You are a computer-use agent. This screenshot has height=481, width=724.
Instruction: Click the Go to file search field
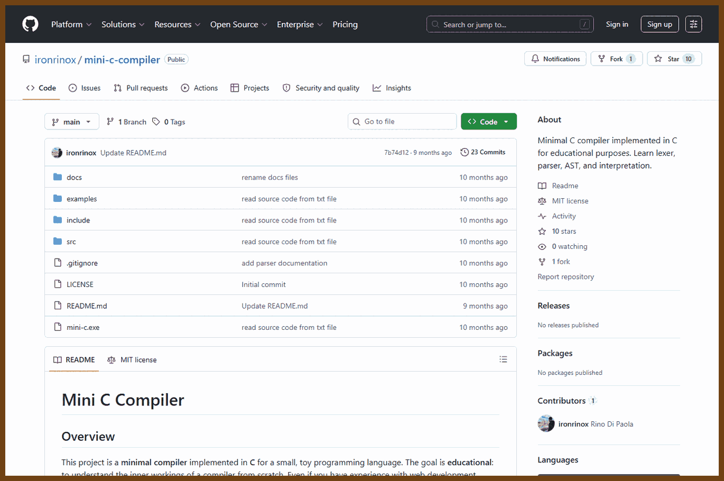[402, 122]
